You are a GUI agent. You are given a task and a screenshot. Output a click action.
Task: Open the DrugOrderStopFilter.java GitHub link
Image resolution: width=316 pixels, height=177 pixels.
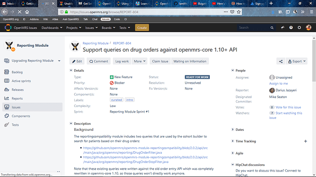[145, 160]
